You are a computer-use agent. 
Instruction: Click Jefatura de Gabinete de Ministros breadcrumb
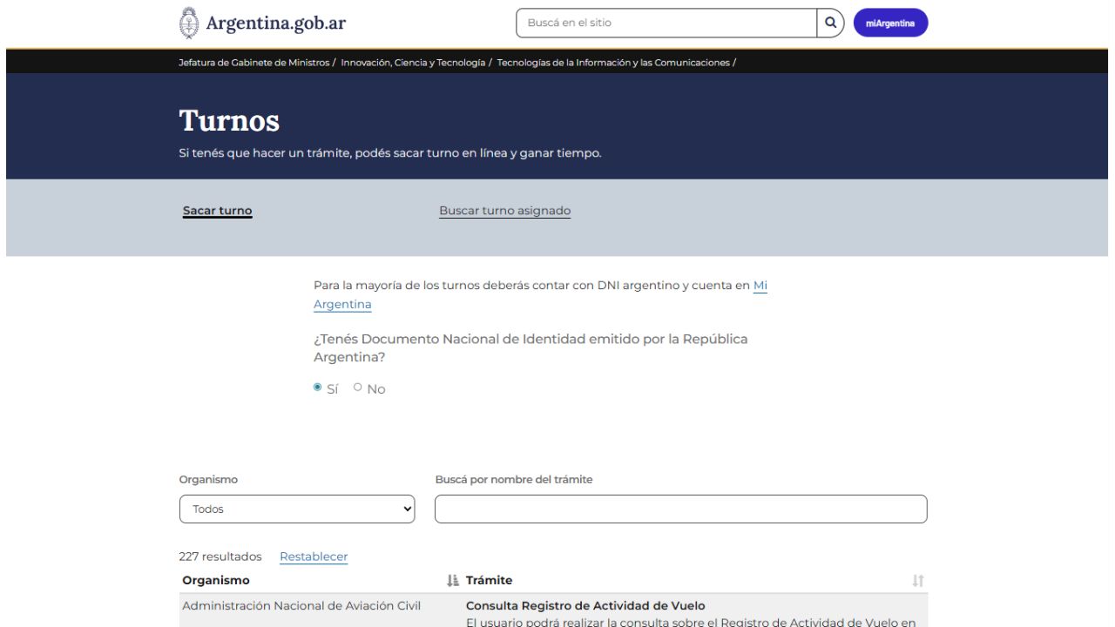click(x=254, y=63)
